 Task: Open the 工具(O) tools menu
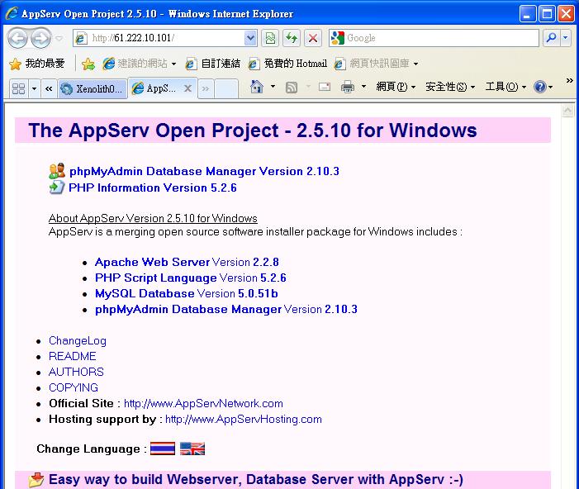(505, 87)
